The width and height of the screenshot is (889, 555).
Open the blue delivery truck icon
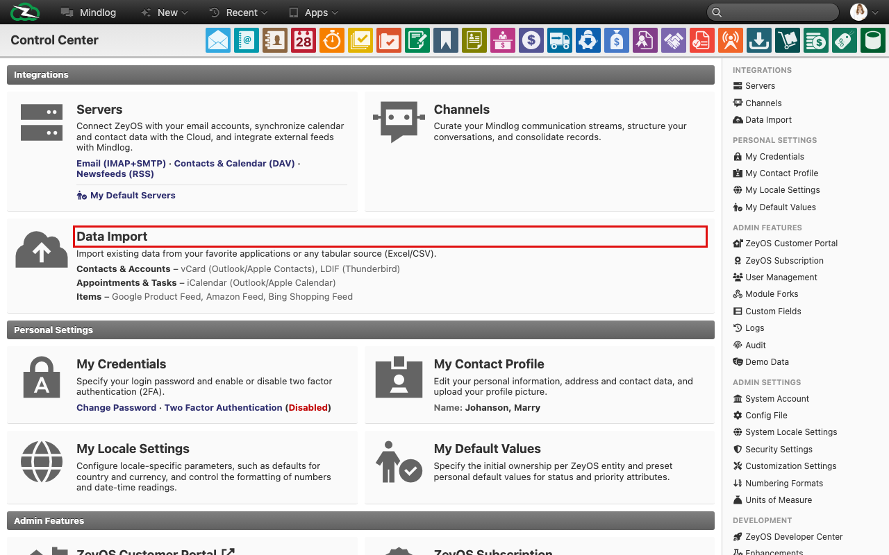[x=560, y=40]
